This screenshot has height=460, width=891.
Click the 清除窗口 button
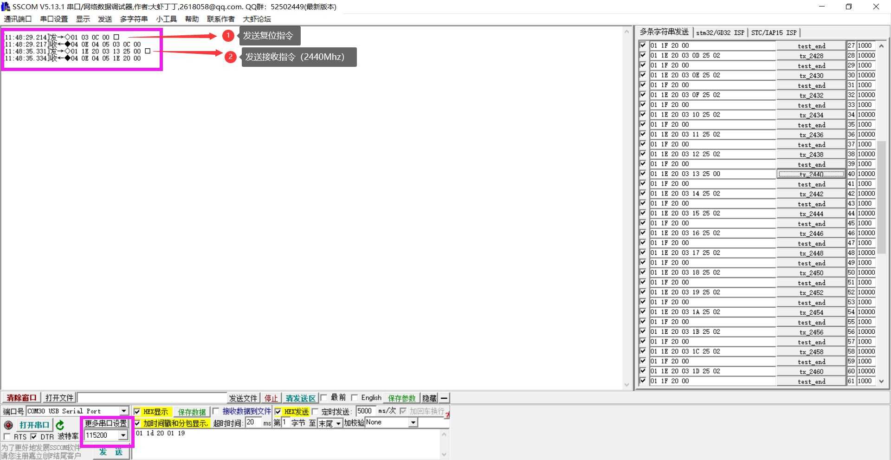(21, 398)
